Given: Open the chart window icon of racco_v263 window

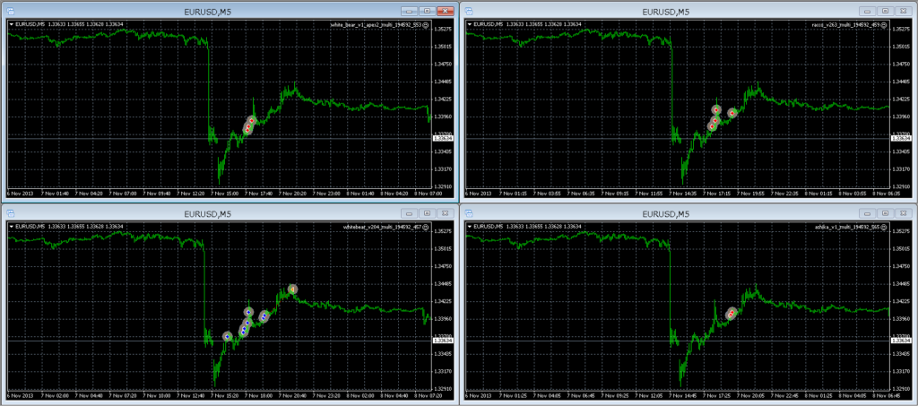Looking at the screenshot, I should point(467,11).
